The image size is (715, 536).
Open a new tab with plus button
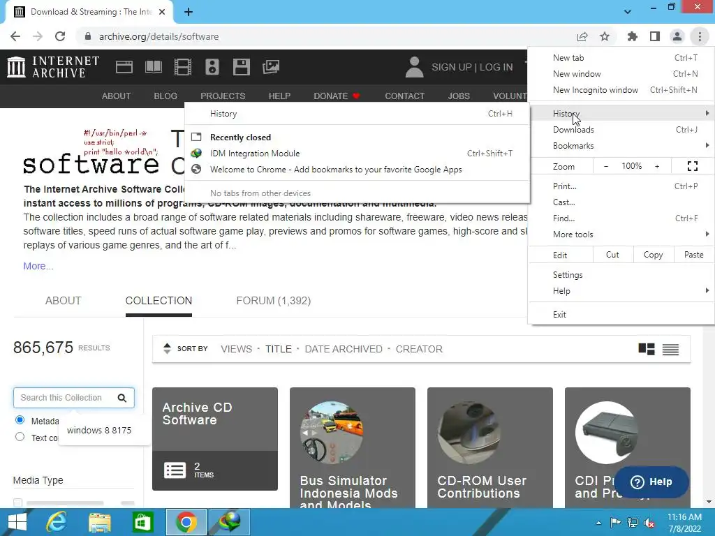click(x=189, y=12)
